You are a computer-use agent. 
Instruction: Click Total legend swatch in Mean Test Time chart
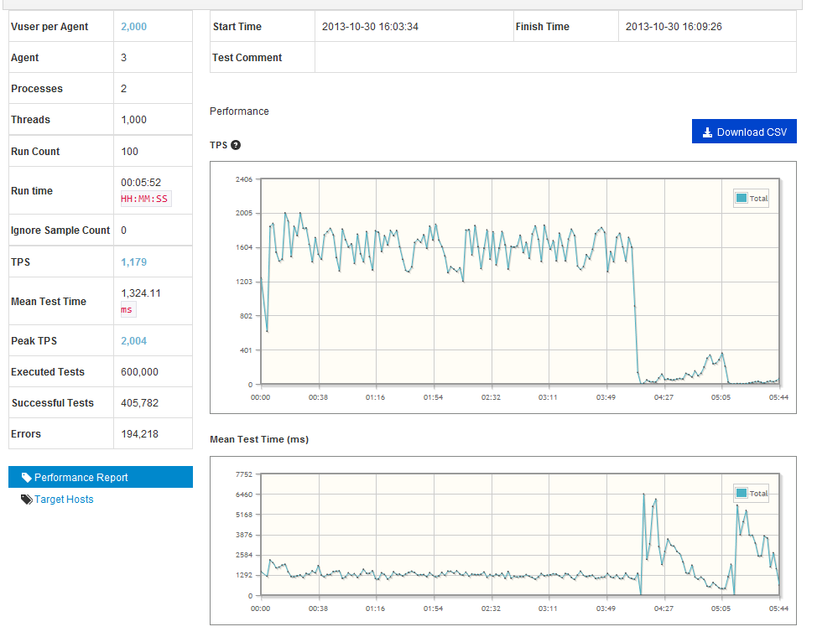(741, 494)
